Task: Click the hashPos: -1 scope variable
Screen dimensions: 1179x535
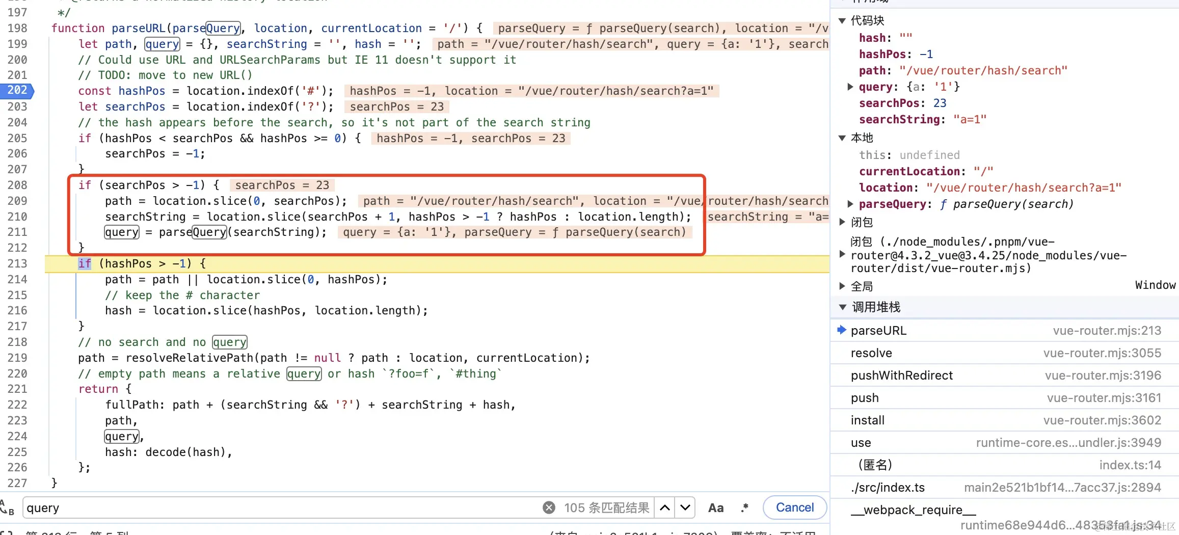Action: [x=896, y=54]
